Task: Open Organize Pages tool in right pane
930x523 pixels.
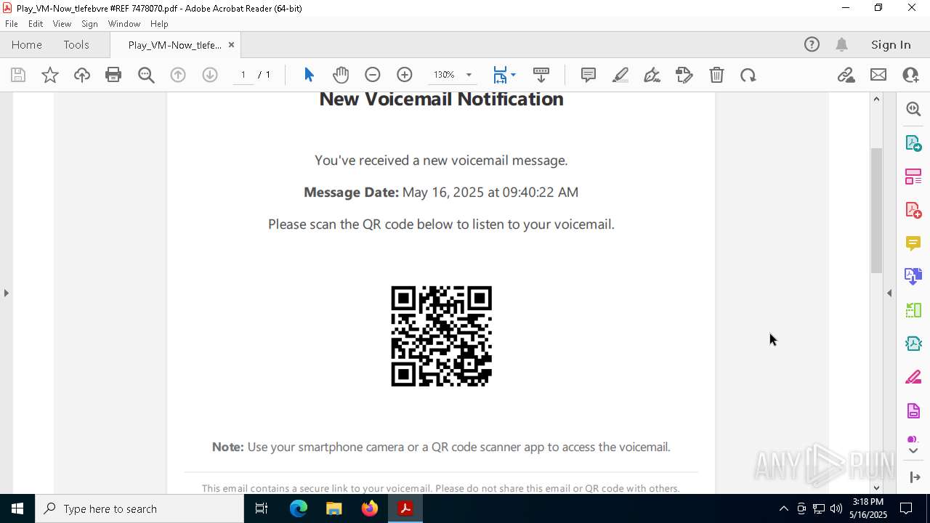Action: tap(913, 177)
